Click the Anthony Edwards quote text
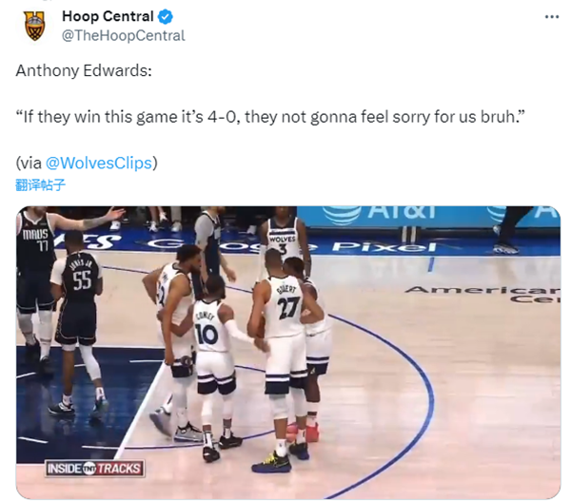571x501 pixels. coord(270,117)
